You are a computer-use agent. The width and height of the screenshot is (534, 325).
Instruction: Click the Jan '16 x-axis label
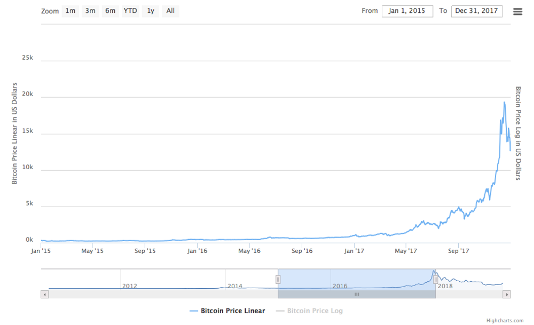197,251
